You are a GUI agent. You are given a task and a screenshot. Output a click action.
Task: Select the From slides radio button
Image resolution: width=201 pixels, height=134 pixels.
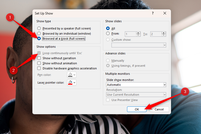(x=108, y=33)
